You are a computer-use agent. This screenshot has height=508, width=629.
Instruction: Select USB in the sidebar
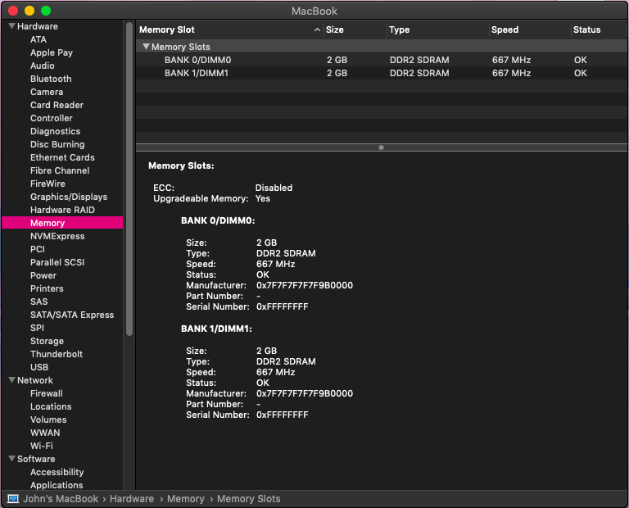(x=39, y=367)
